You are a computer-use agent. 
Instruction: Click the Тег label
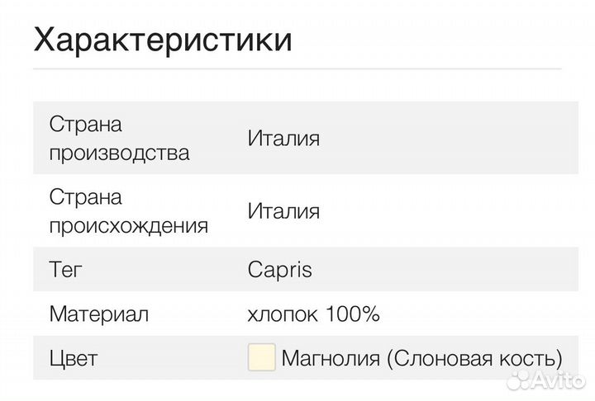[66, 270]
